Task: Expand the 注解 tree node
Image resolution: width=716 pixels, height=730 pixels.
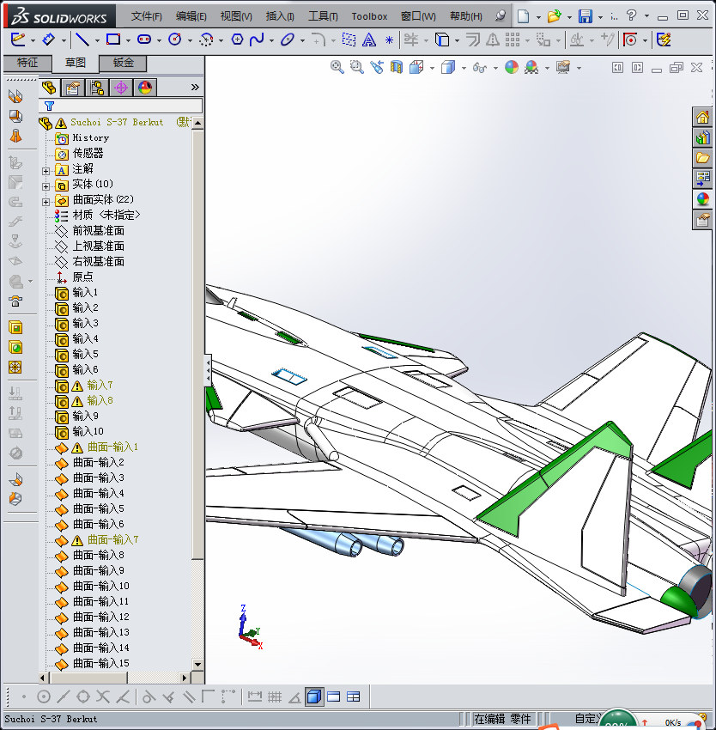Action: (46, 171)
